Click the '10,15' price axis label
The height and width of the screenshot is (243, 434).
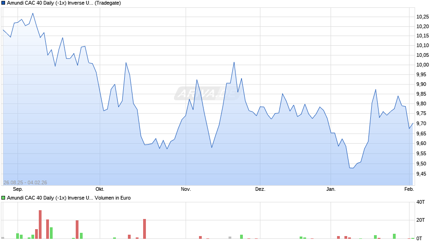[x=422, y=36]
